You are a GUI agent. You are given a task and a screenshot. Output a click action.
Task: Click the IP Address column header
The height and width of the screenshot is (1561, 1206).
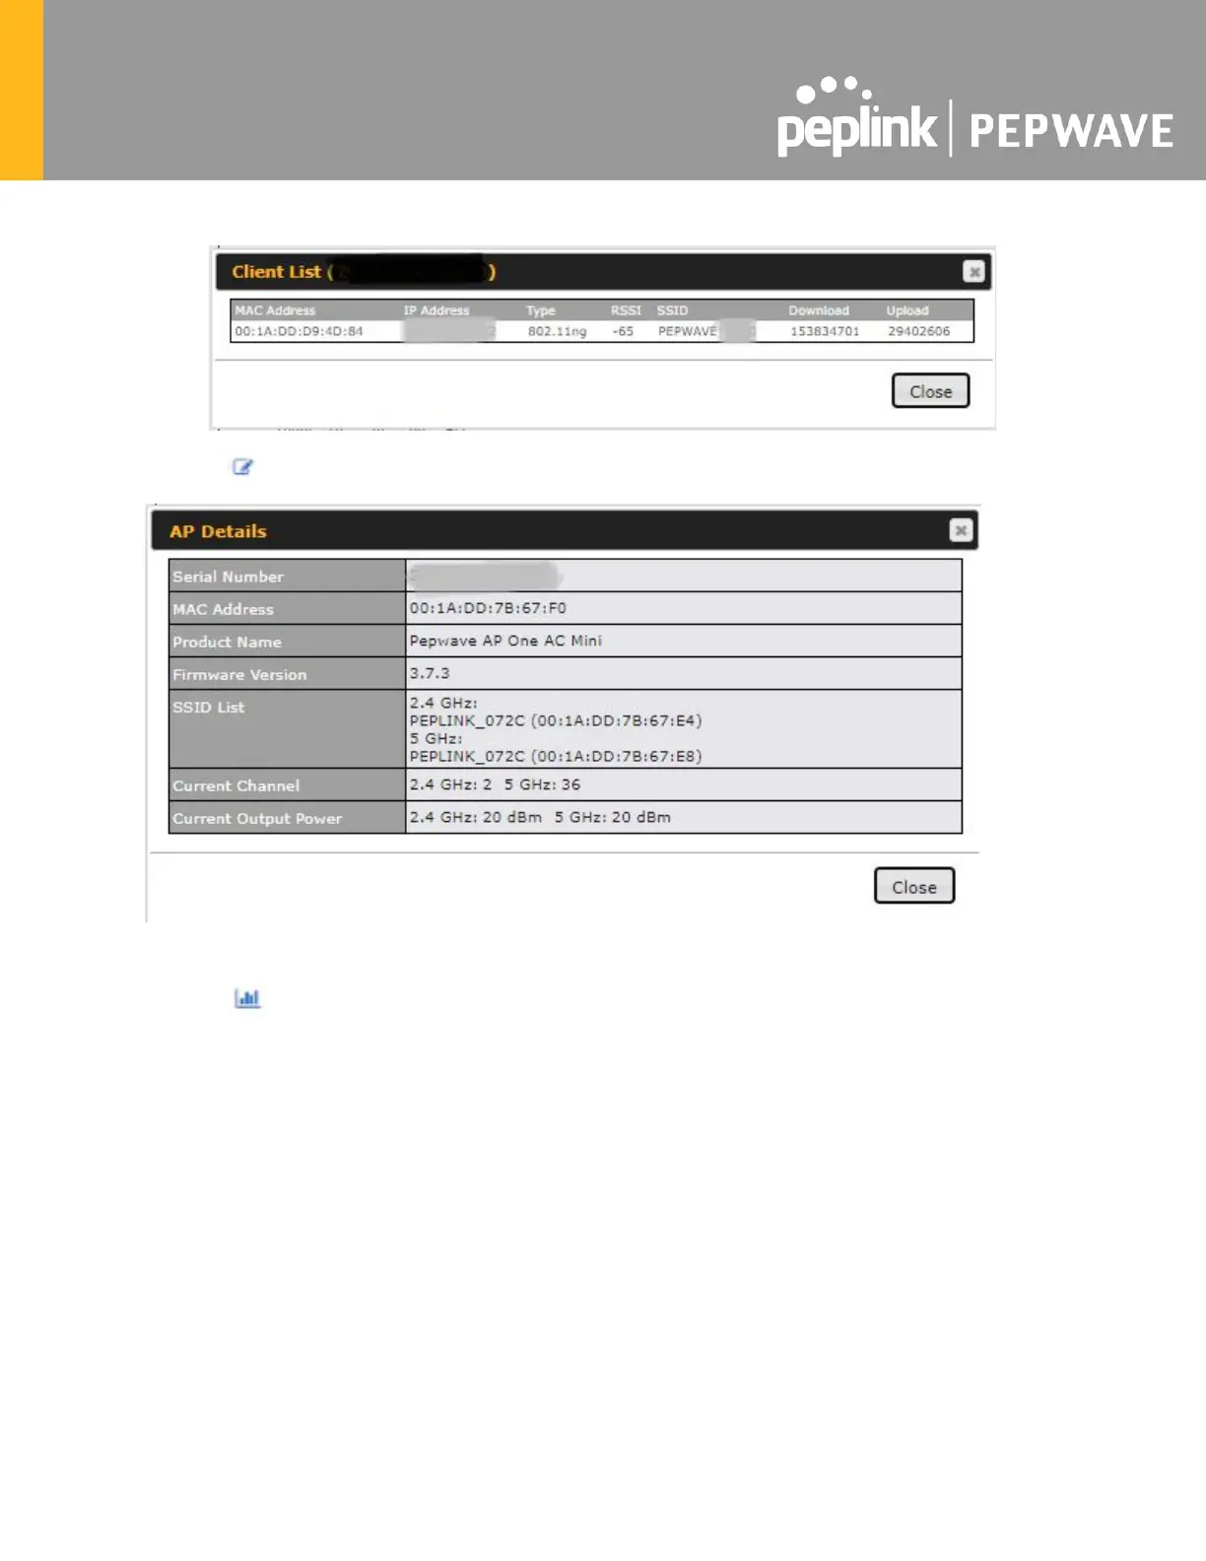tap(436, 310)
